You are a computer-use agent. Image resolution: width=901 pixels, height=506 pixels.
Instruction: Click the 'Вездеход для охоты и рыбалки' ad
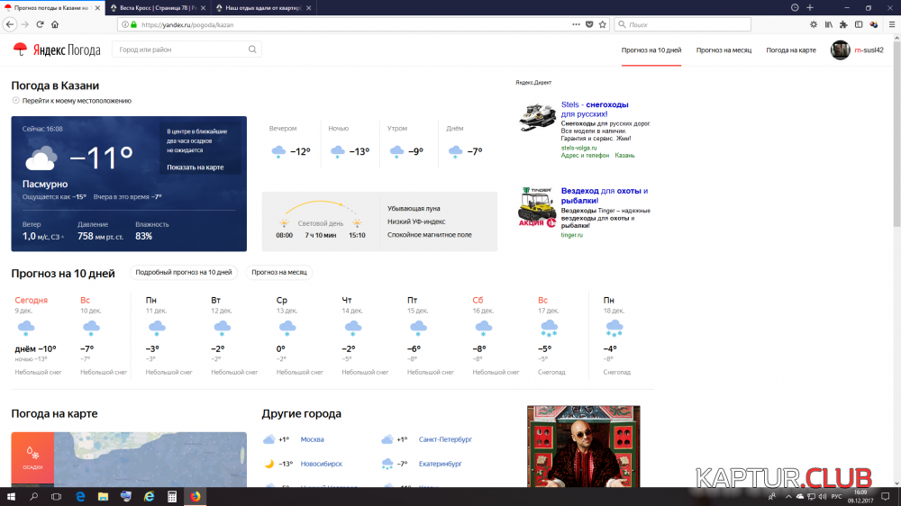(605, 195)
